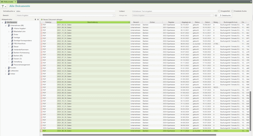The height and width of the screenshot is (136, 253).
Task: Select Verbände/Kammern in the tree
Action: (21, 50)
